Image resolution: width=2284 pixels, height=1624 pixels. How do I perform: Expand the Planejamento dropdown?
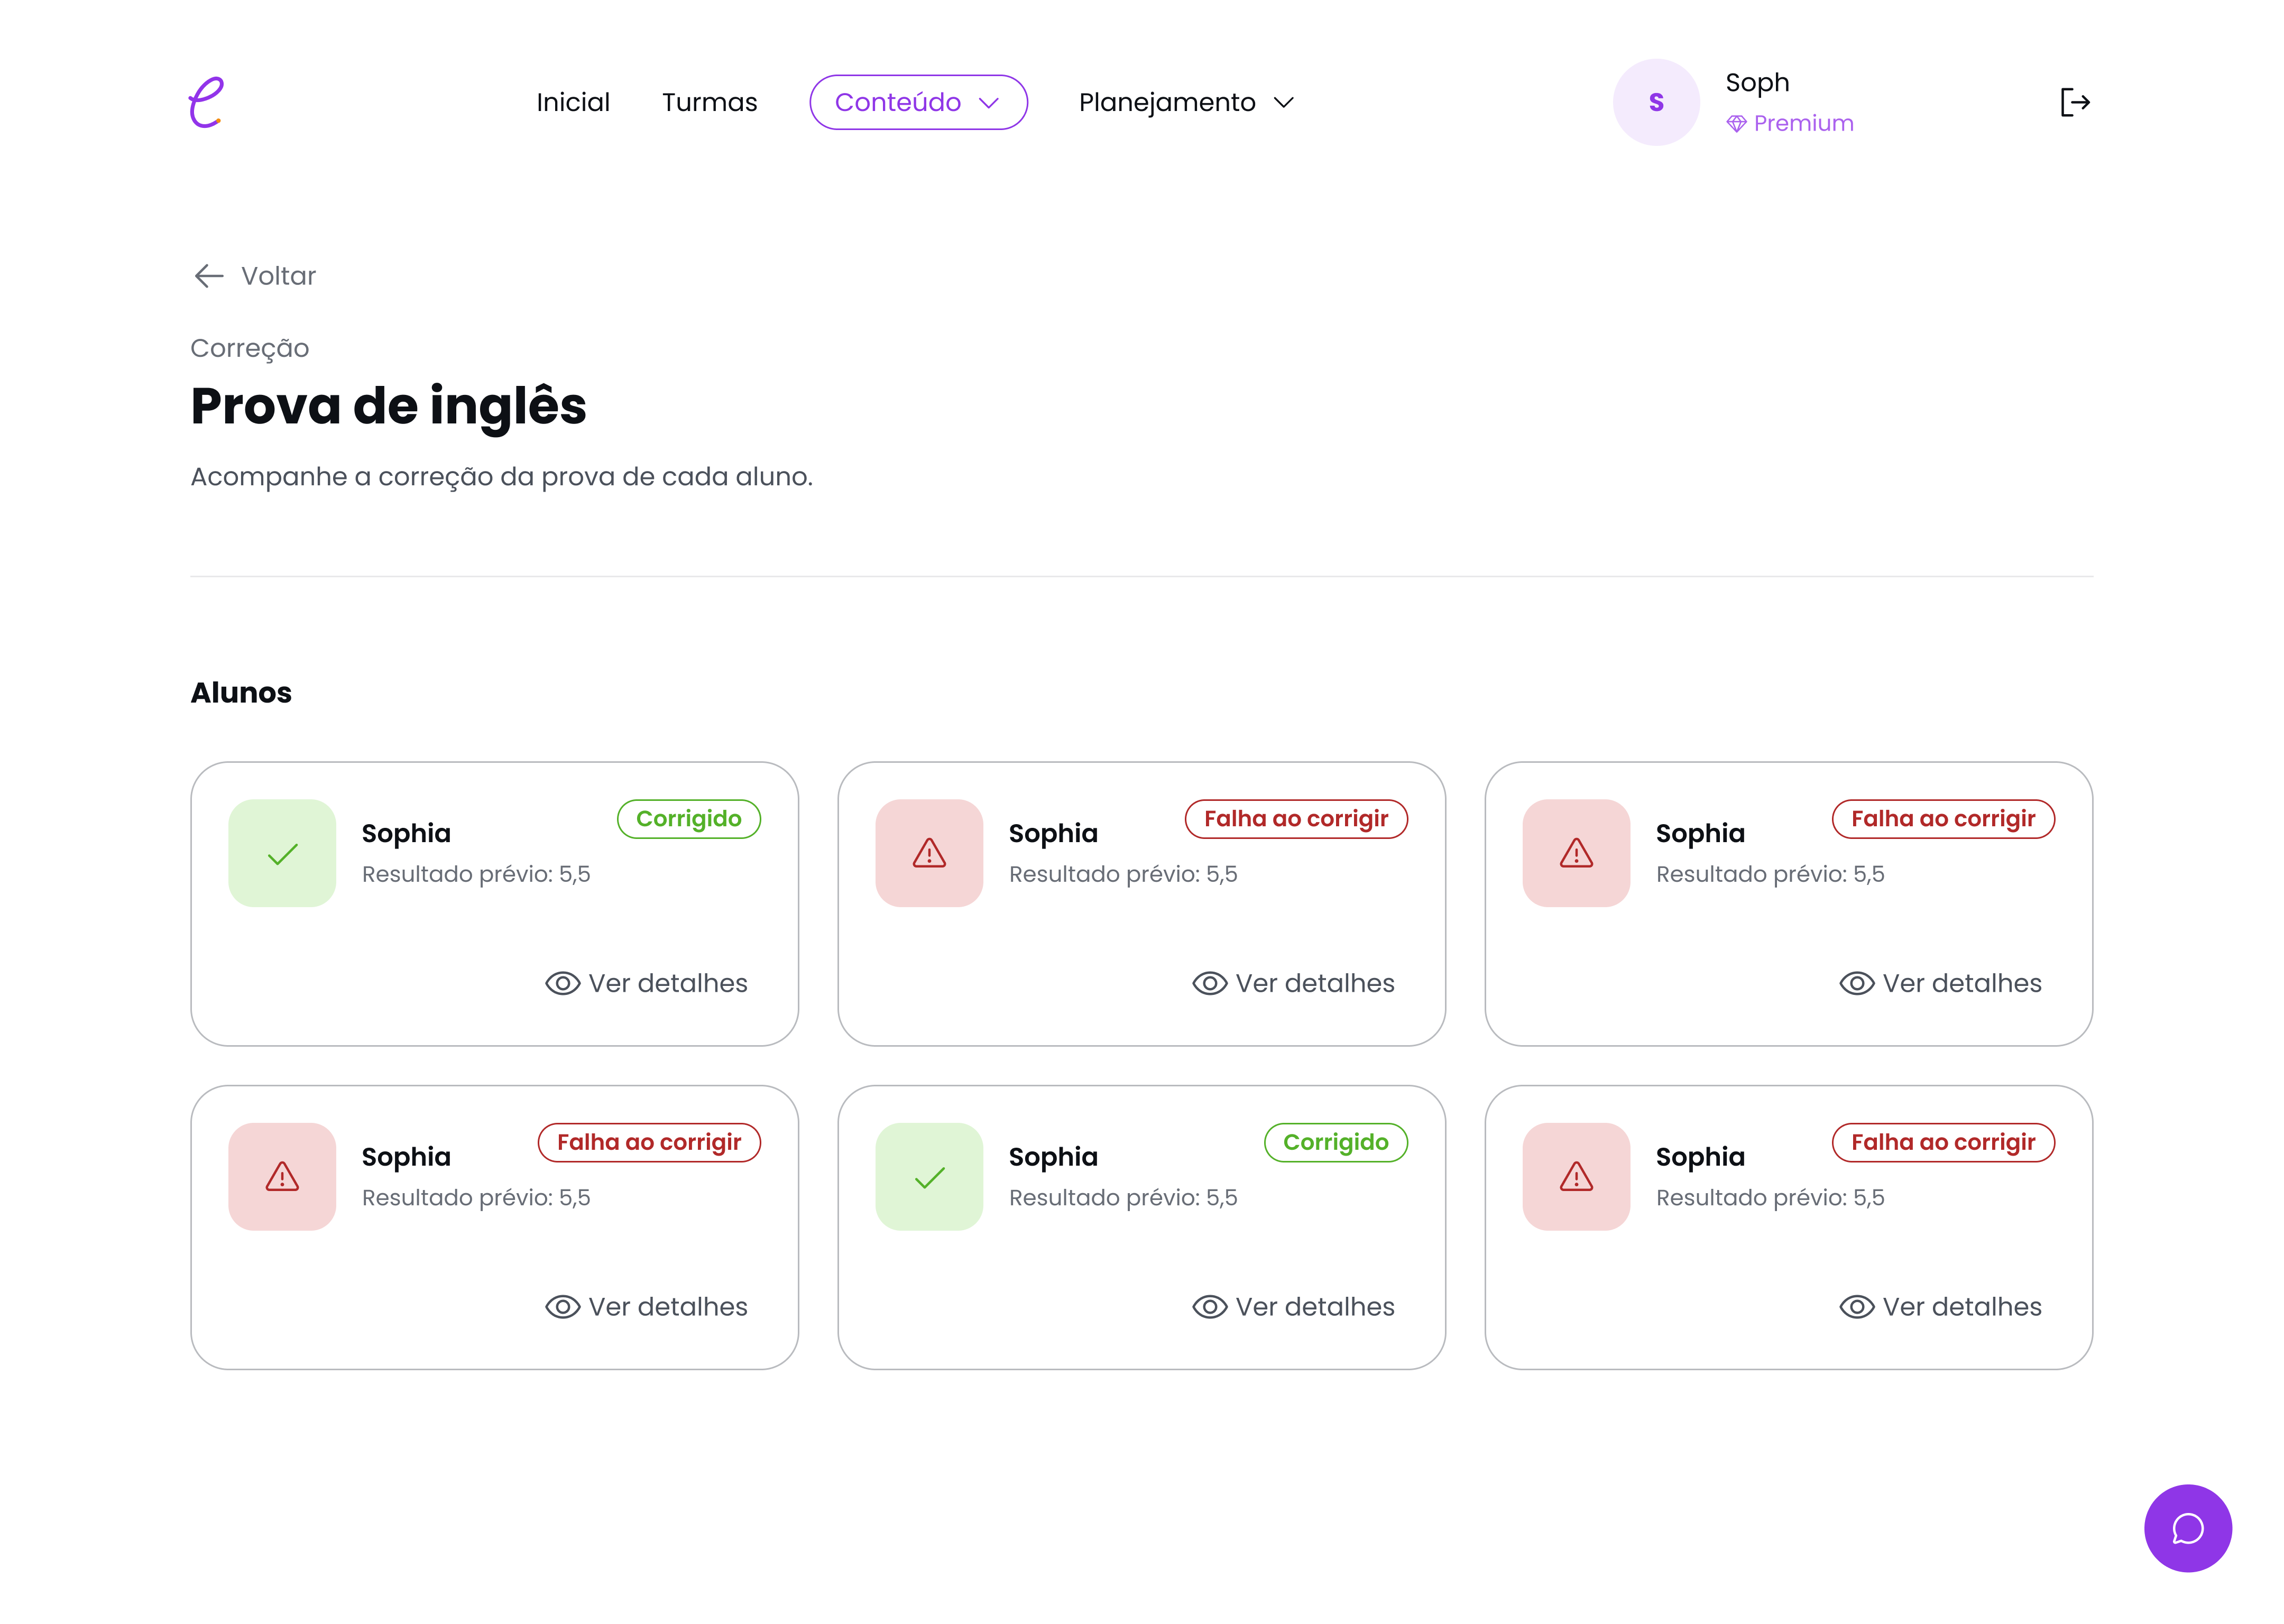[x=1186, y=102]
